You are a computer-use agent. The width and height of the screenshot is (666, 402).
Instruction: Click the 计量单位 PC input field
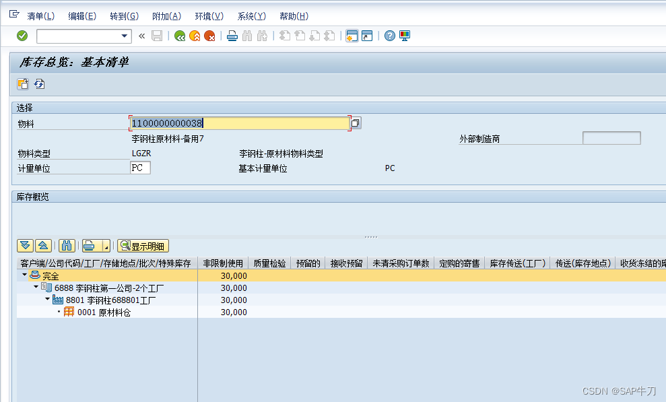tap(140, 168)
